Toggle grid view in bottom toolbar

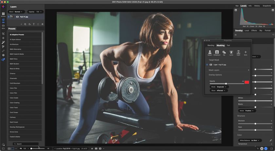coord(9,148)
